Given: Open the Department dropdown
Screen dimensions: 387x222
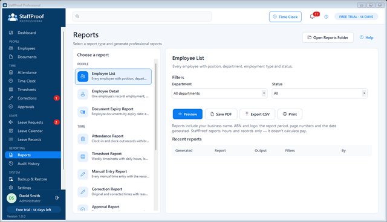Looking at the screenshot, I should [x=220, y=94].
